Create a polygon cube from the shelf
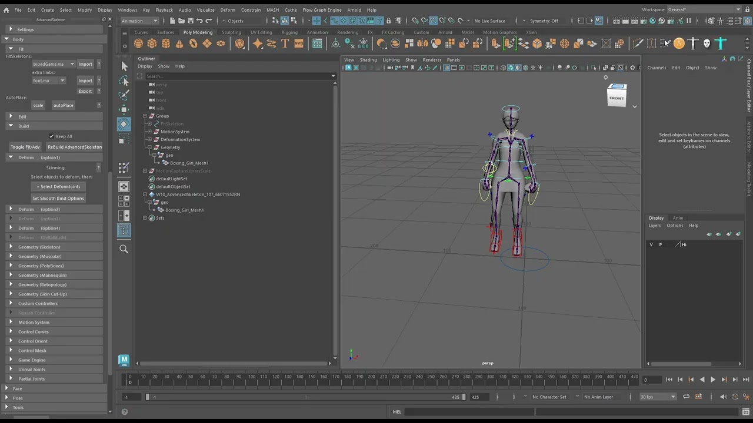The width and height of the screenshot is (753, 423). pyautogui.click(x=152, y=43)
